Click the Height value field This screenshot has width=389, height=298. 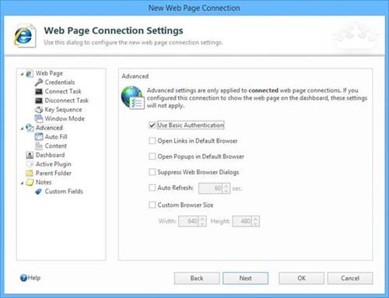(x=243, y=221)
